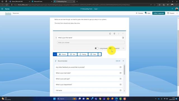Expand more question types chevron
The width and height of the screenshot is (179, 101).
[100, 54]
